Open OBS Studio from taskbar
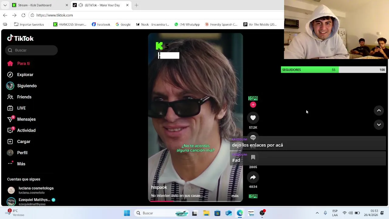389x219 pixels. [x=262, y=213]
